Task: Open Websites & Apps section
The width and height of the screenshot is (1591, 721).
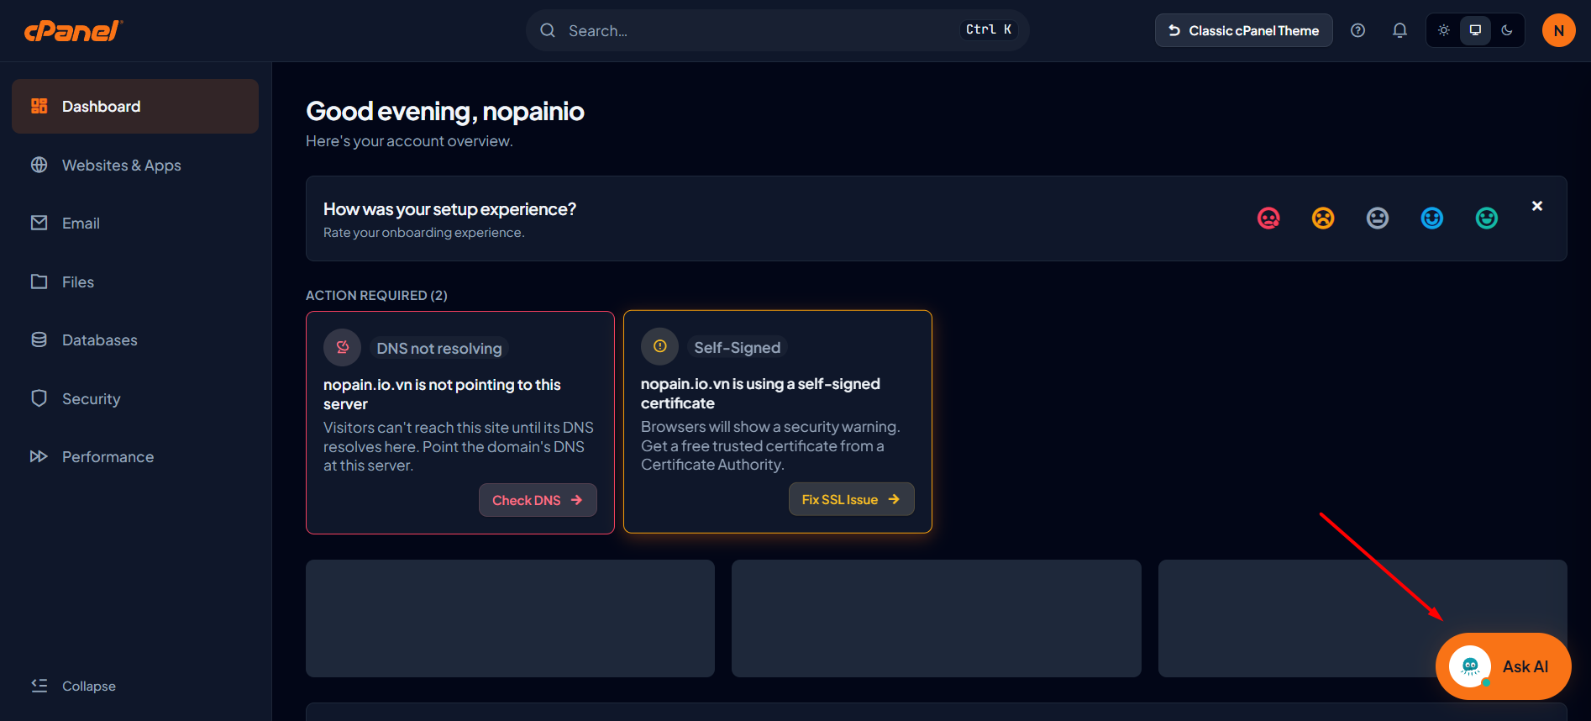Action: [x=135, y=165]
